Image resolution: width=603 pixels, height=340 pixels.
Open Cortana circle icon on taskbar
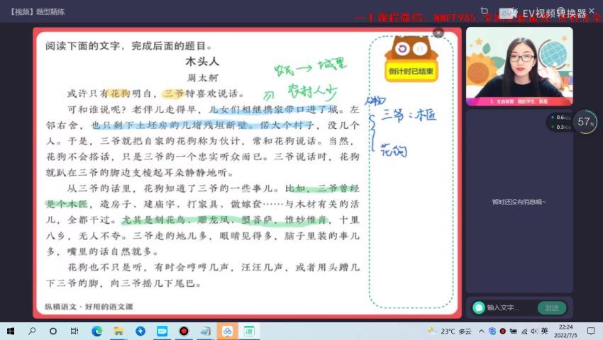coord(53,331)
